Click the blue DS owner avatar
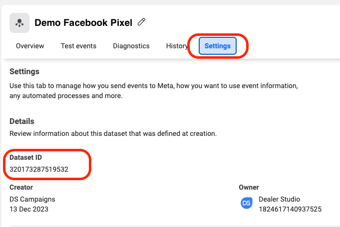The image size is (340, 227). tap(246, 204)
